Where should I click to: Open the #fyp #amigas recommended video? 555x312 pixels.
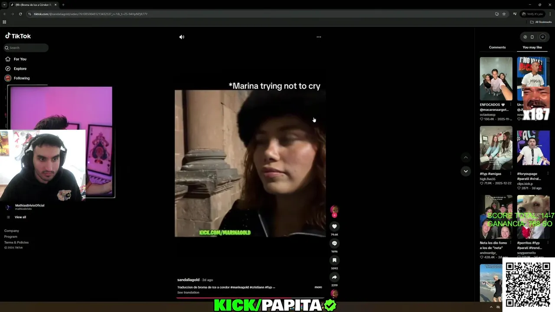click(x=496, y=148)
